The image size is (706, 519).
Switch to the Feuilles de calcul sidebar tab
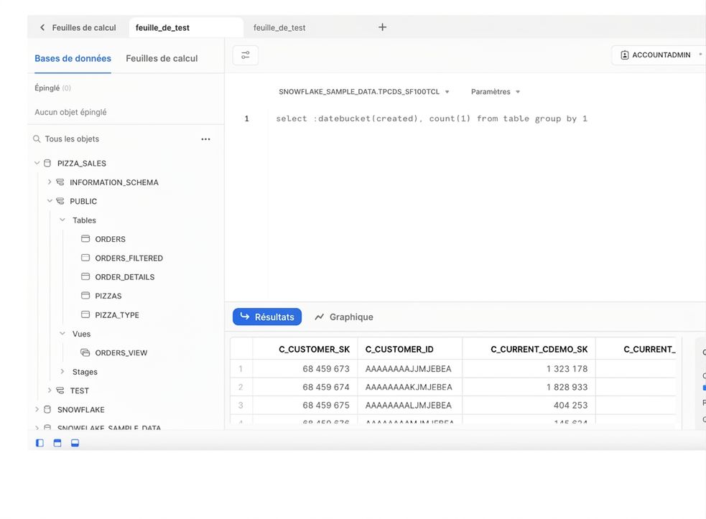coord(162,59)
